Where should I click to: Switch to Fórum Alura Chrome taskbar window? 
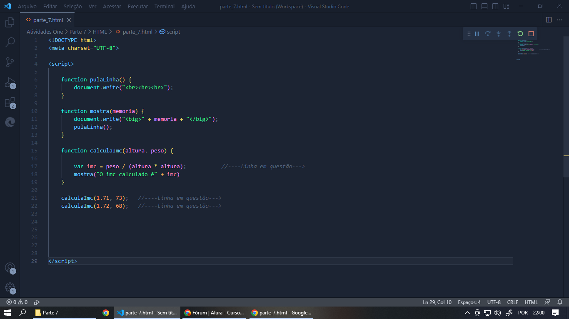tap(213, 313)
